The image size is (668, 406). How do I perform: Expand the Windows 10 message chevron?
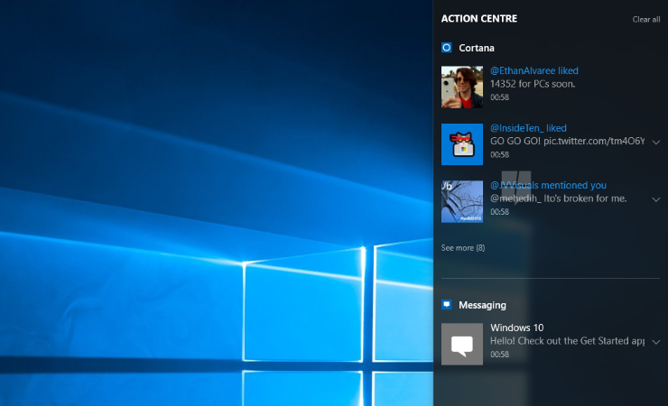tap(655, 342)
